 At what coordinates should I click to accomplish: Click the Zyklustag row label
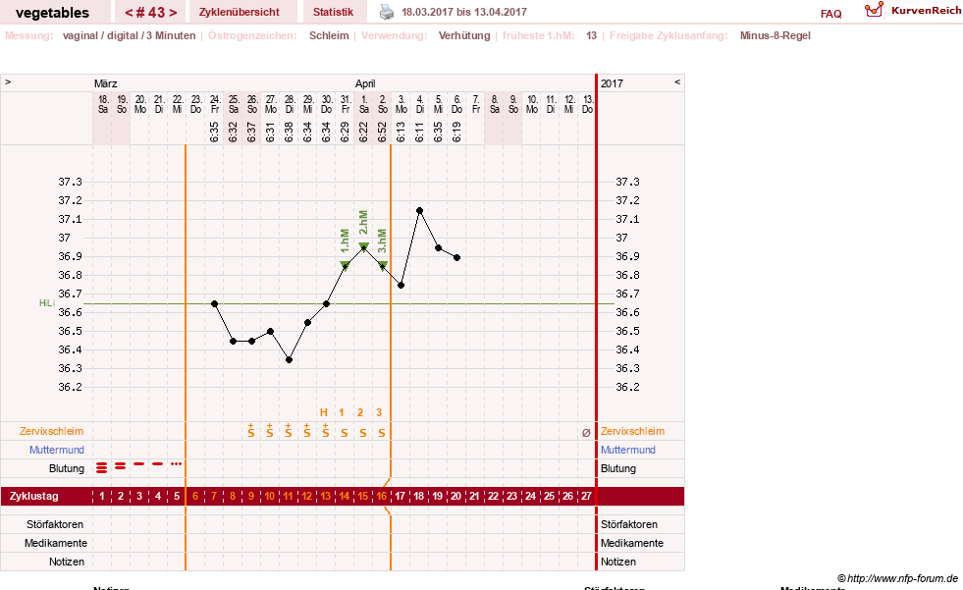[33, 496]
